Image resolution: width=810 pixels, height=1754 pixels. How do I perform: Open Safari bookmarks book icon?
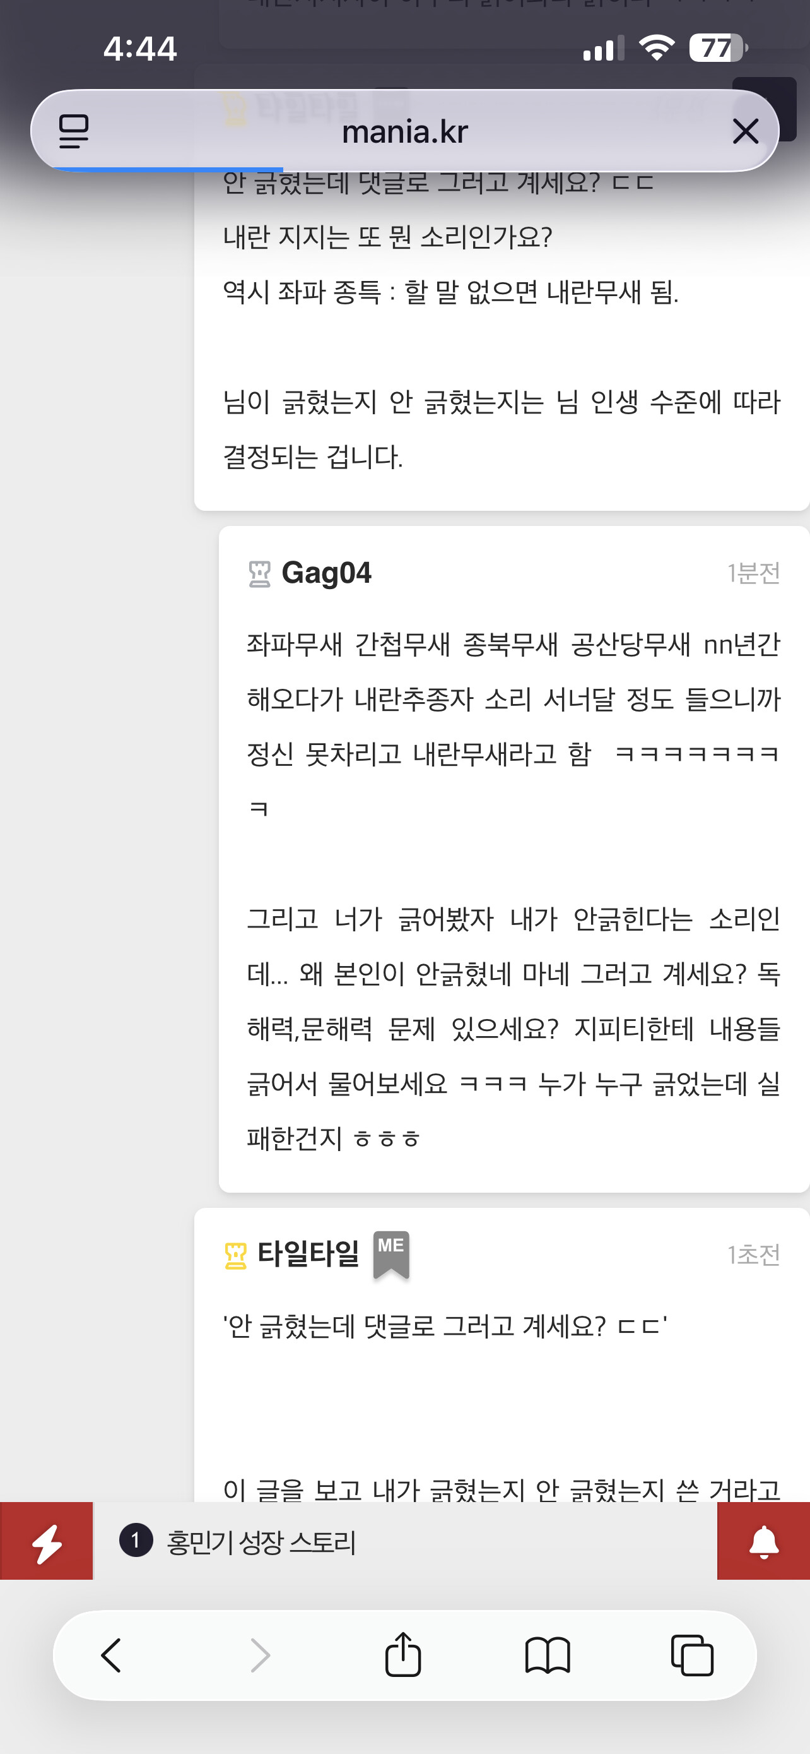tap(548, 1656)
